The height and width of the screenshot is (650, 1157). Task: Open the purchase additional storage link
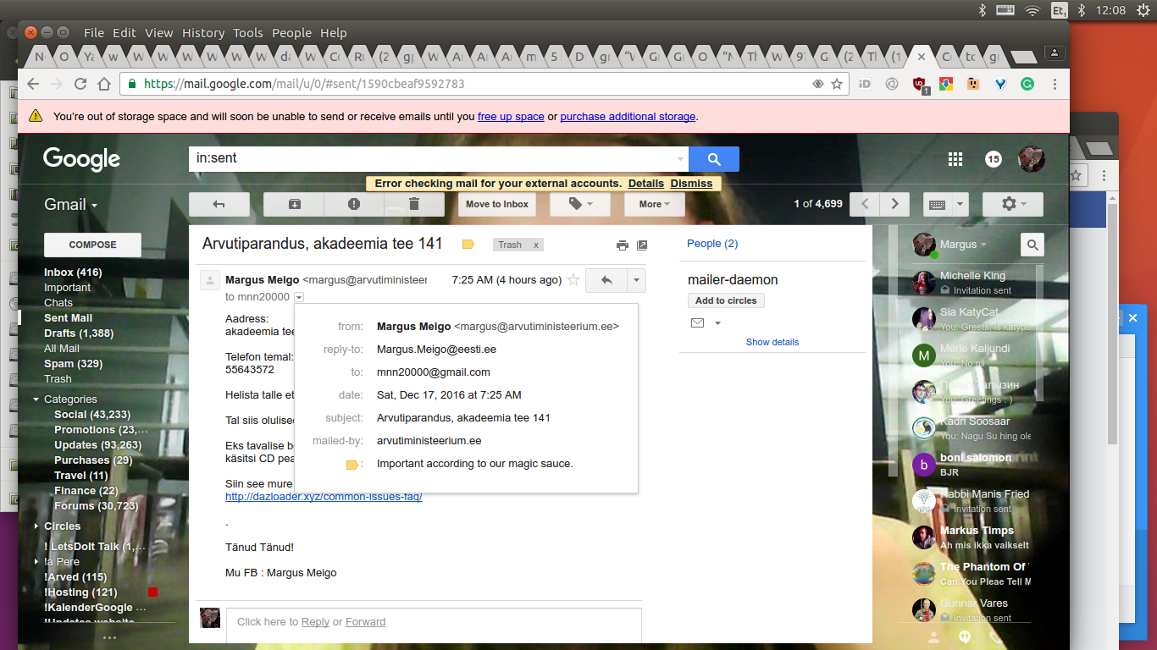[x=628, y=117]
